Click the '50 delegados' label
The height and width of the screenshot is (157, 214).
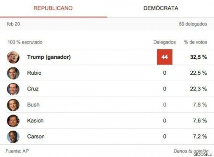tap(193, 24)
